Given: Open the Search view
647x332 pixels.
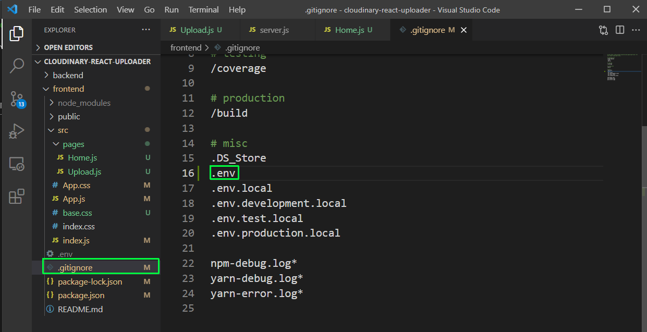Looking at the screenshot, I should tap(16, 66).
